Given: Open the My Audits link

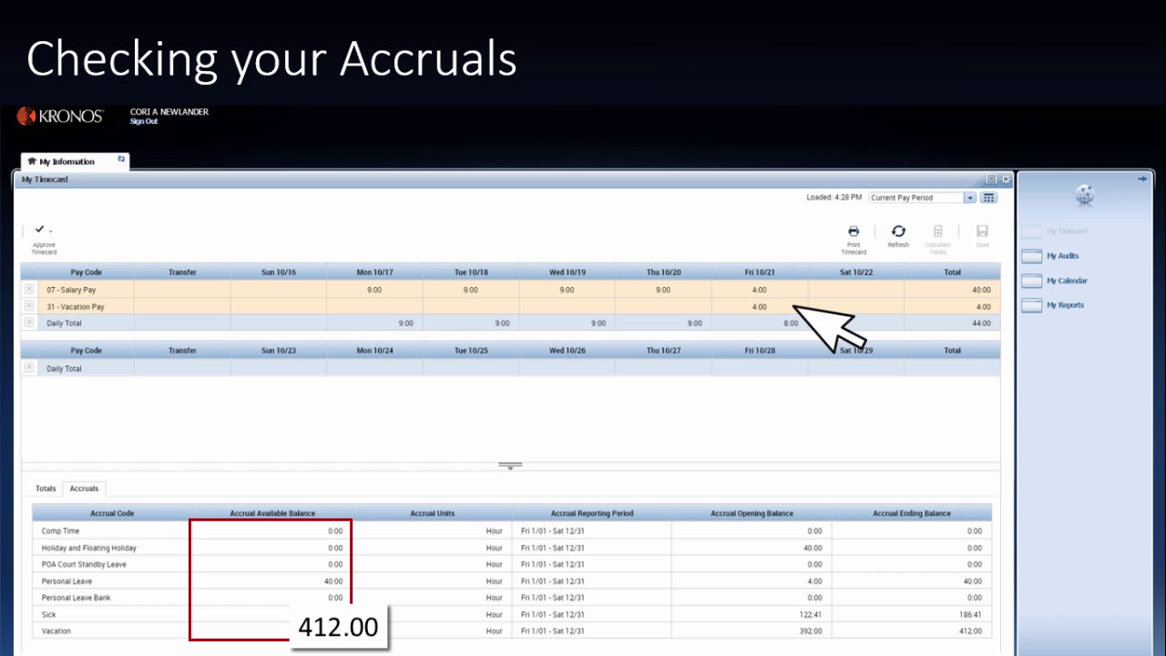Looking at the screenshot, I should (1062, 256).
